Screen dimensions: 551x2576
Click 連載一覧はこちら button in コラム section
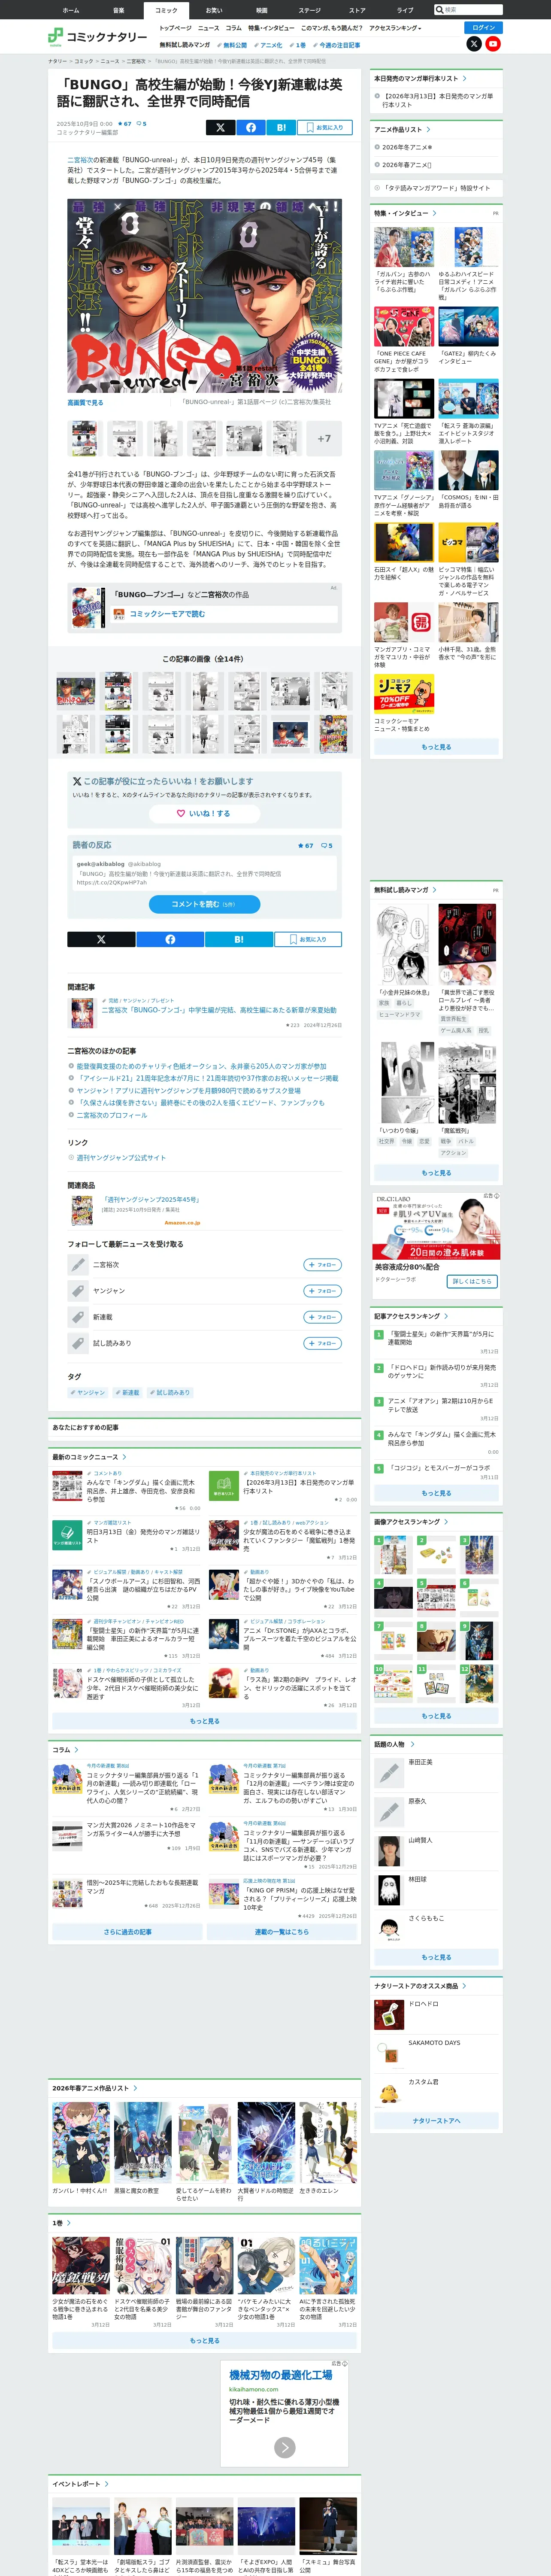coord(282,1931)
